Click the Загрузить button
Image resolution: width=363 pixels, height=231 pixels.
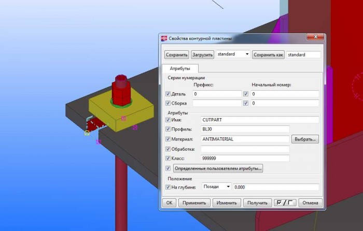[x=203, y=55]
